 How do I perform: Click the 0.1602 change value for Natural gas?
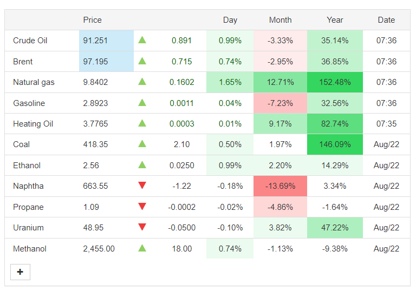coord(182,82)
